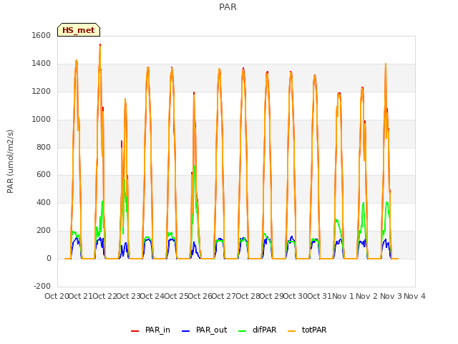Toggle the totPAR legend entry
458x344 pixels.
point(307,330)
